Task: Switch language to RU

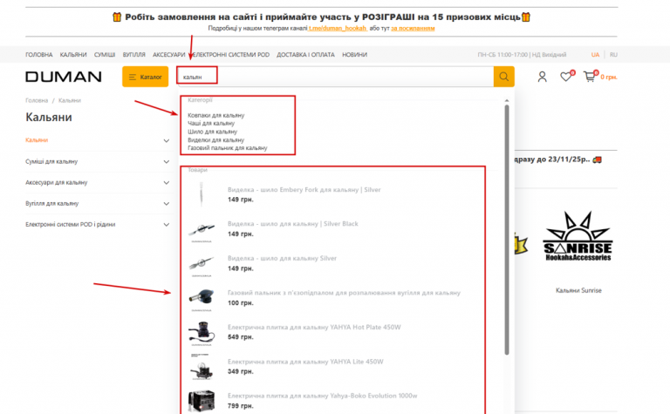Action: (x=613, y=55)
